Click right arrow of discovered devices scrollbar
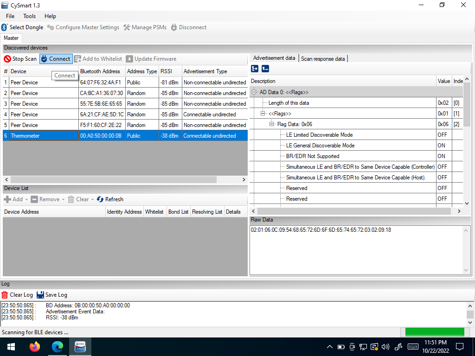 (244, 179)
